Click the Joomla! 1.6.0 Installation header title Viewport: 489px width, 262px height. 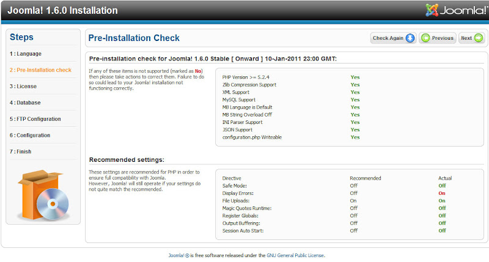pos(63,10)
